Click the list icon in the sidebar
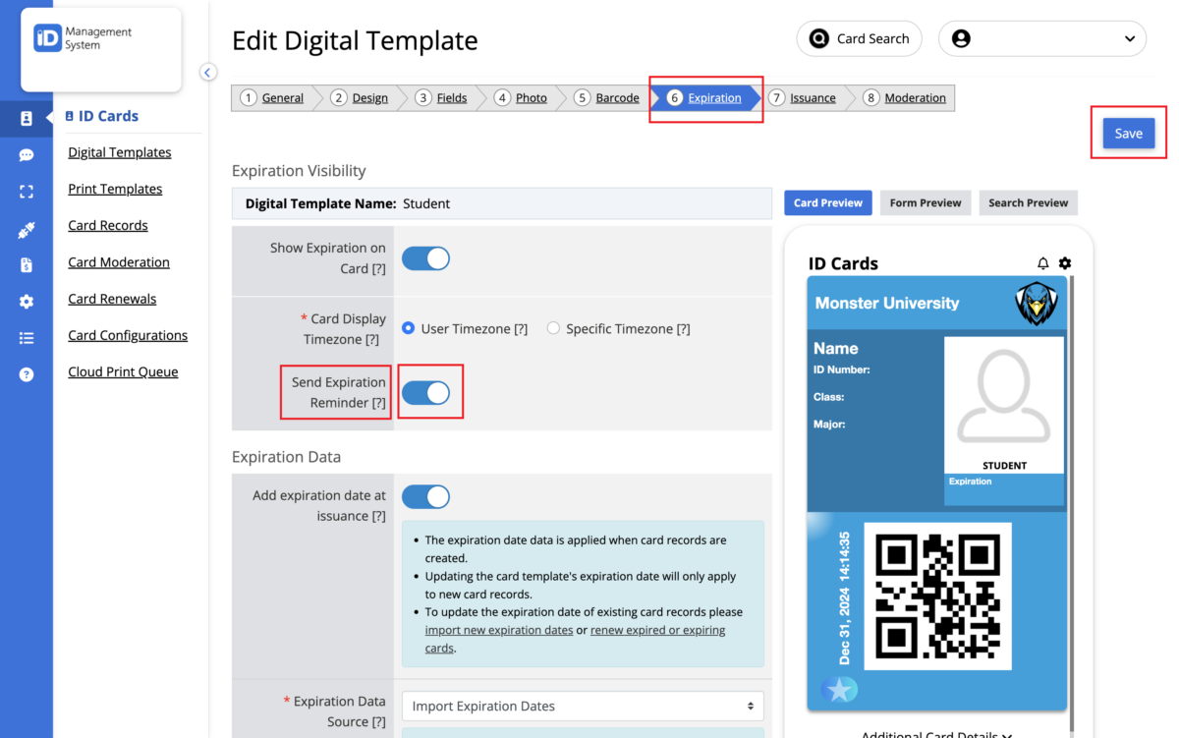Screen dimensions: 1179x738 click(27, 339)
